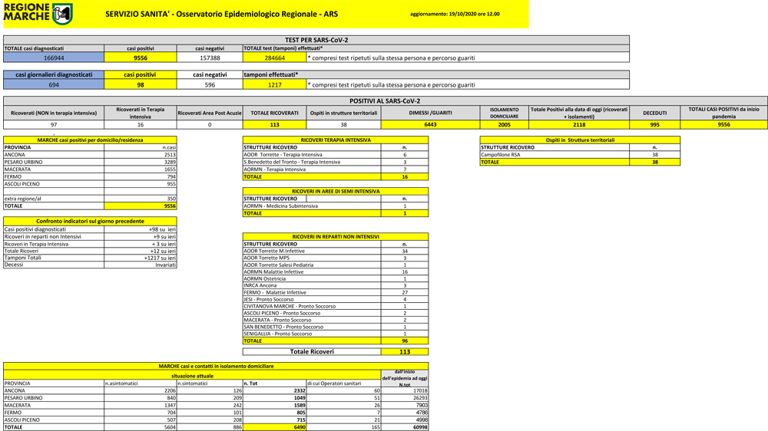Select the POSITIVI AL SARS-CoV-2 header
The image size is (768, 431).
click(385, 100)
